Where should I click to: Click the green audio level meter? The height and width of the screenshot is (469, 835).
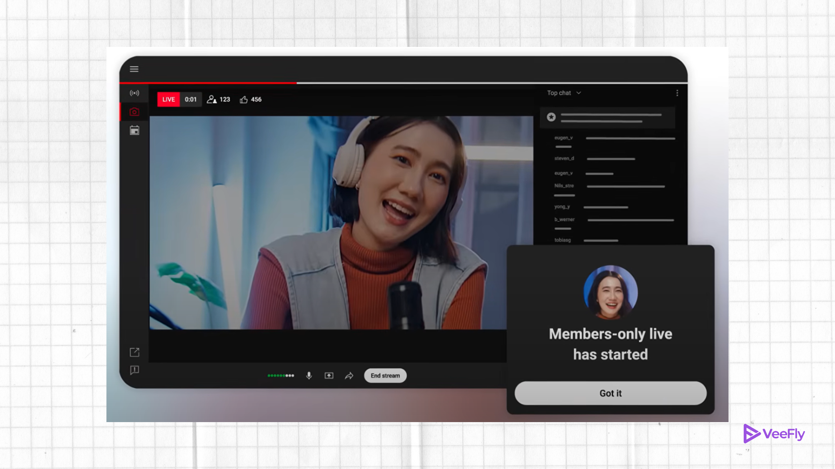click(x=280, y=375)
